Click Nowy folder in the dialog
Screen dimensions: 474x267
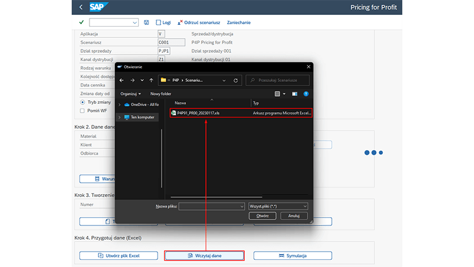[161, 94]
